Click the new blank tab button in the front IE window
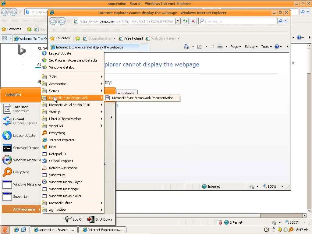Viewport: 312px width, 234px height. 144,47
